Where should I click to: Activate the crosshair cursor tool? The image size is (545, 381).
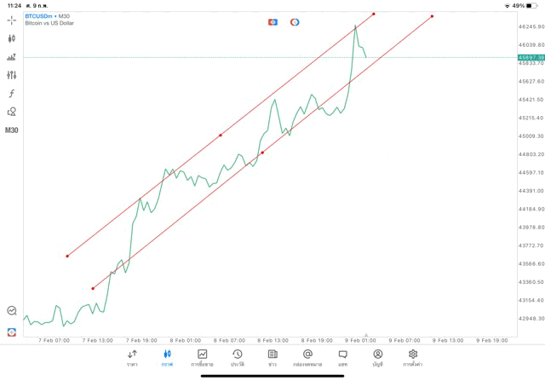pyautogui.click(x=11, y=20)
